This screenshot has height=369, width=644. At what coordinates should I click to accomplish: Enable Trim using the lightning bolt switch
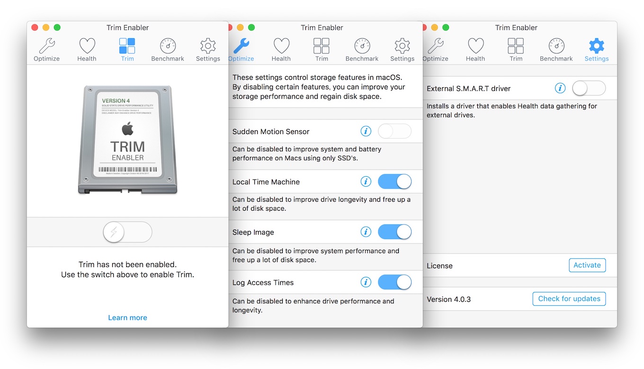[x=127, y=232]
